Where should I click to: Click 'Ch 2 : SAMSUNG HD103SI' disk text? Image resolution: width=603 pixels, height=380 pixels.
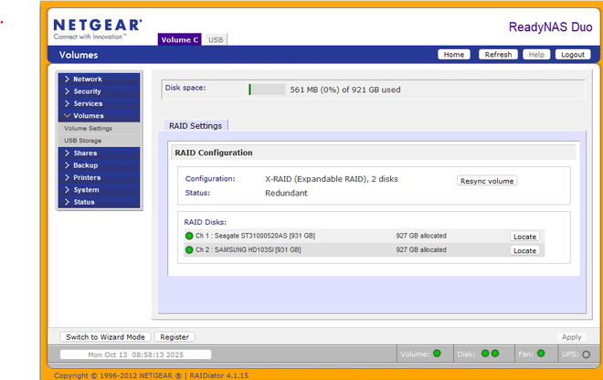click(x=248, y=250)
